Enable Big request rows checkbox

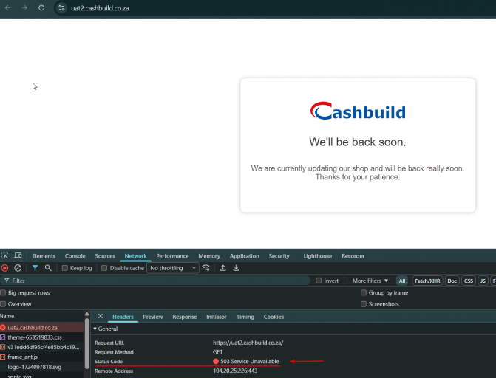(x=3, y=292)
